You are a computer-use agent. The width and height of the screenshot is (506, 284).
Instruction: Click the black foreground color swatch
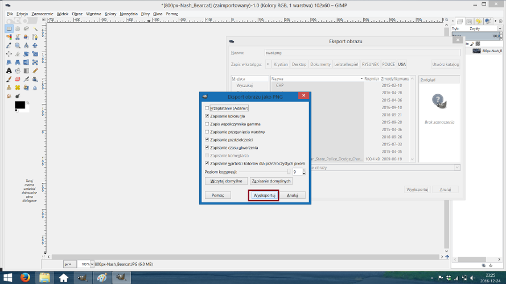click(x=20, y=105)
